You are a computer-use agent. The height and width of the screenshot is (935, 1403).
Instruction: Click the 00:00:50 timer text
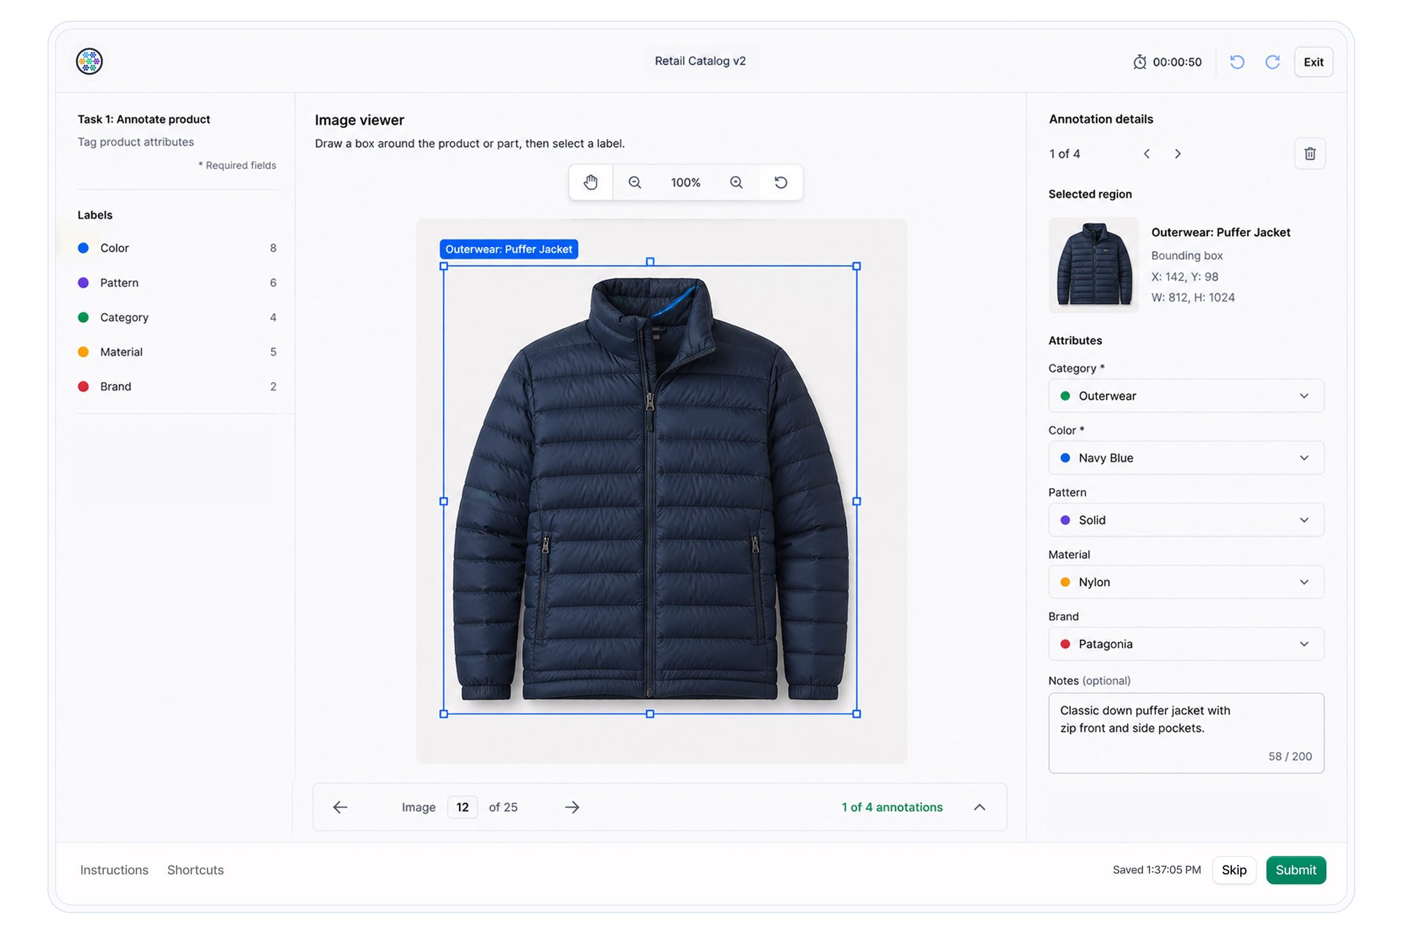tap(1177, 62)
